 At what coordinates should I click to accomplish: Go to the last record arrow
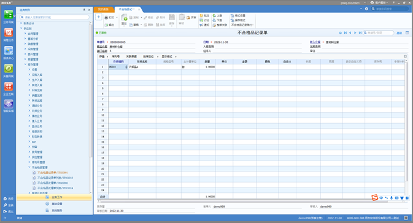point(360,33)
